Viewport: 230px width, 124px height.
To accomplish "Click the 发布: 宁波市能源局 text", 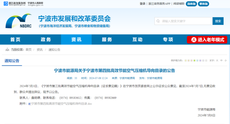I will [x=151, y=78].
